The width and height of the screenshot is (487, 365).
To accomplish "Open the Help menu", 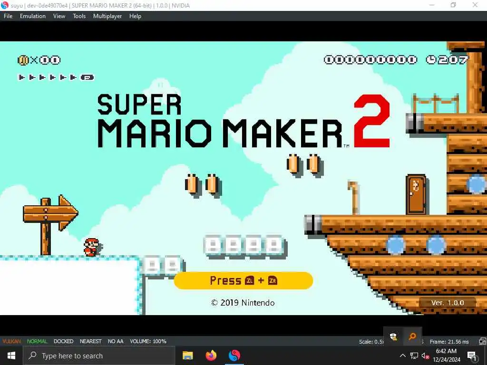I will [135, 16].
